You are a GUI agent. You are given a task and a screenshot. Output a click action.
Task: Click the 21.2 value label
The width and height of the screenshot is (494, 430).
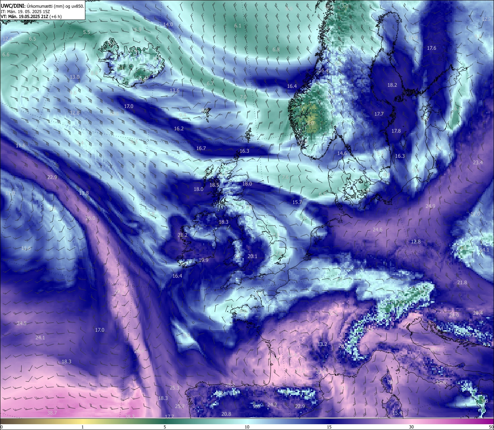pos(183,235)
